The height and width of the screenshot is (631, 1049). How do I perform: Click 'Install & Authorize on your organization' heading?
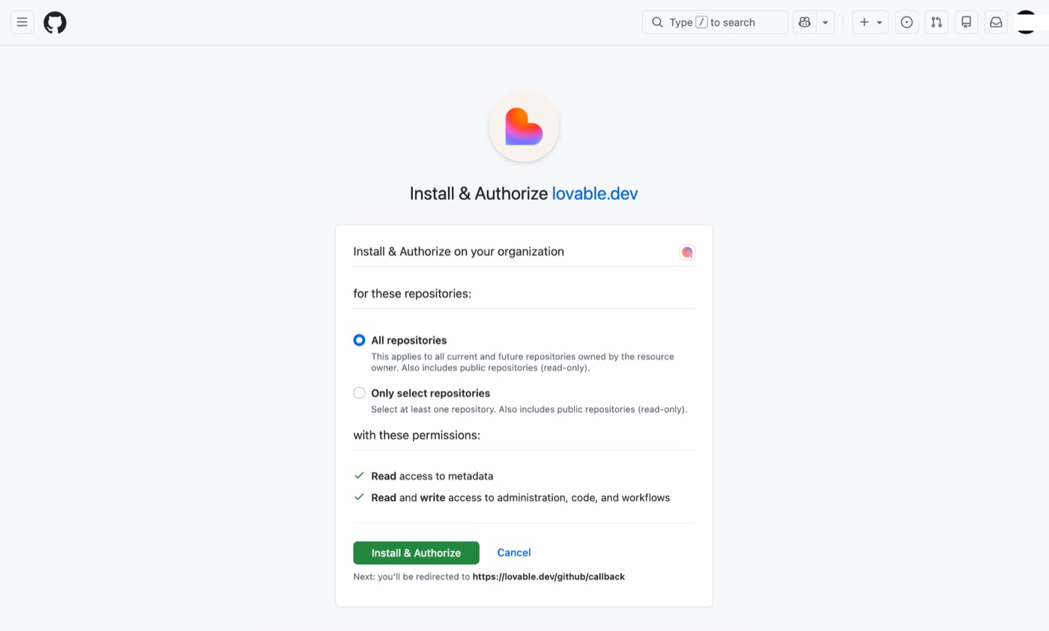[x=459, y=252]
